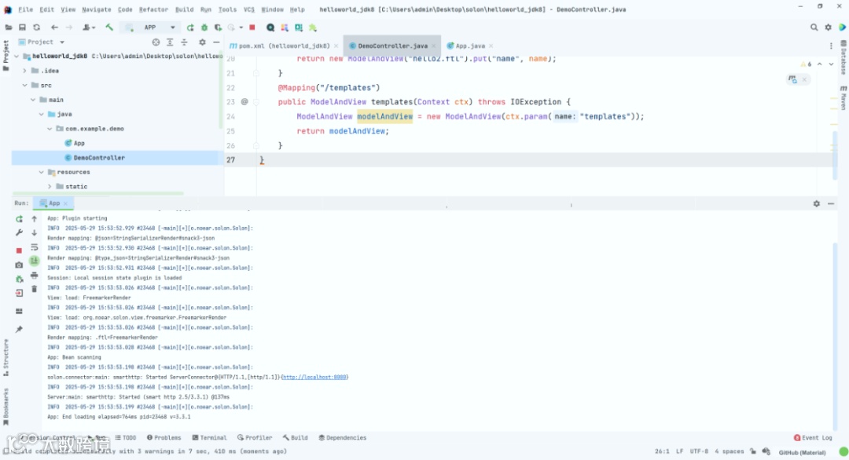The height and width of the screenshot is (460, 849).
Task: Click the camera thread dump icon
Action: tap(19, 265)
